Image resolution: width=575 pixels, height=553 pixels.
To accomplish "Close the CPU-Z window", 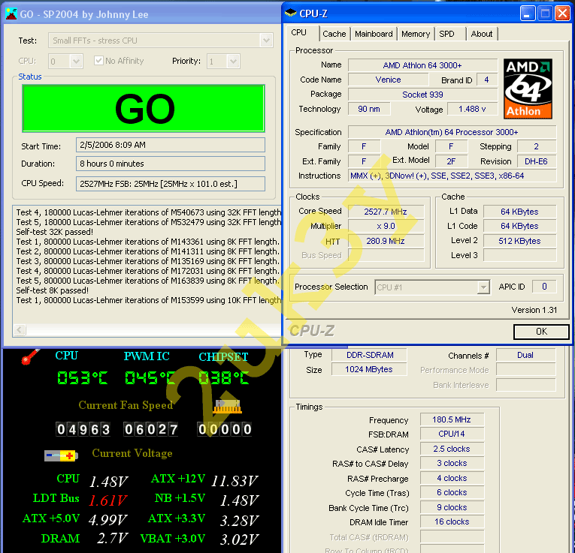I will coord(562,13).
